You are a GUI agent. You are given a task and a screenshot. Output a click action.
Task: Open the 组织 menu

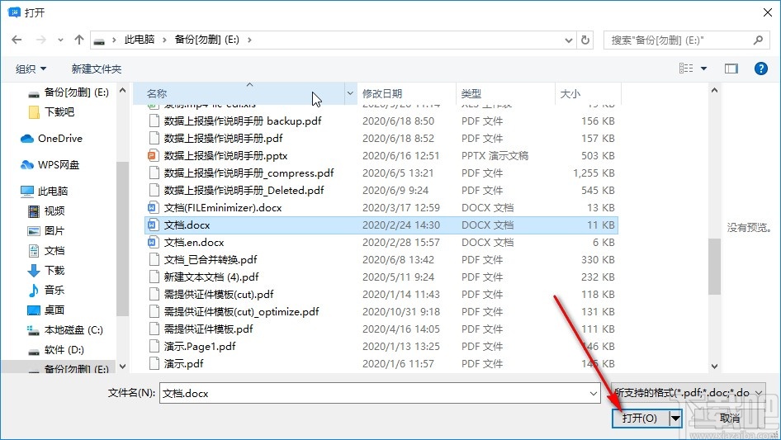pos(31,69)
